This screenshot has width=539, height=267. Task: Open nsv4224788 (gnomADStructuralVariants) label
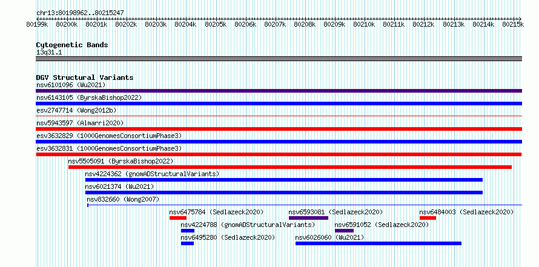tap(248, 225)
